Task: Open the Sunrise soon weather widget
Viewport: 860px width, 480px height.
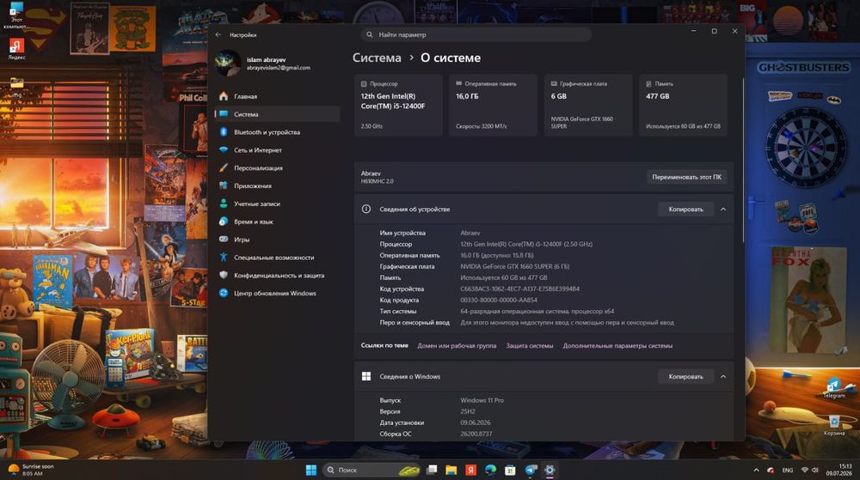Action: coord(32,470)
